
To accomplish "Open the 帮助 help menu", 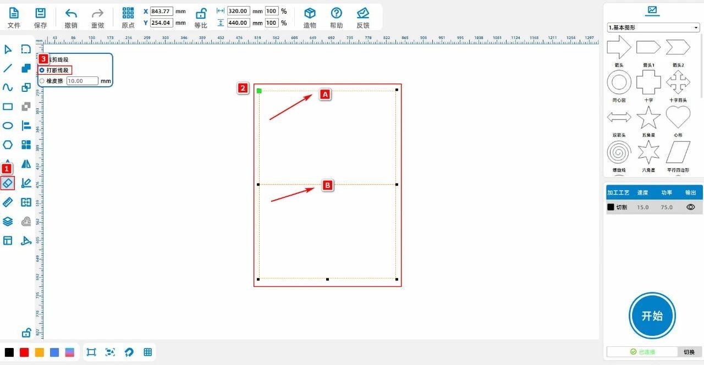I will (336, 18).
